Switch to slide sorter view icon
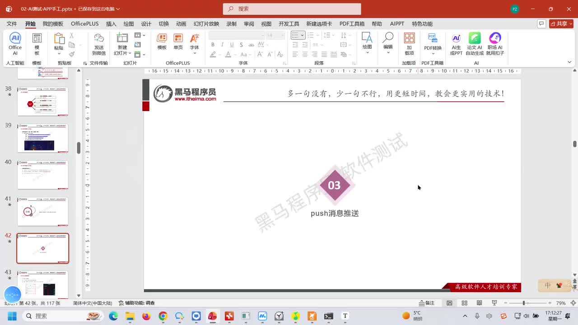 (465, 303)
